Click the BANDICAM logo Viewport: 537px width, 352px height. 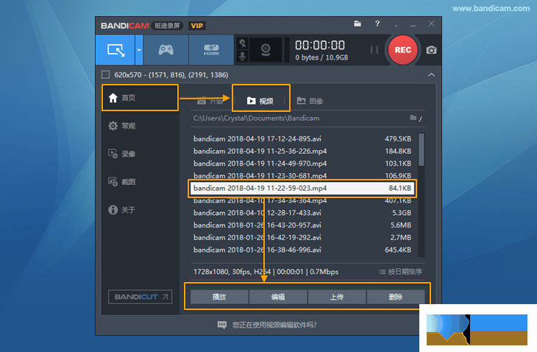click(124, 26)
